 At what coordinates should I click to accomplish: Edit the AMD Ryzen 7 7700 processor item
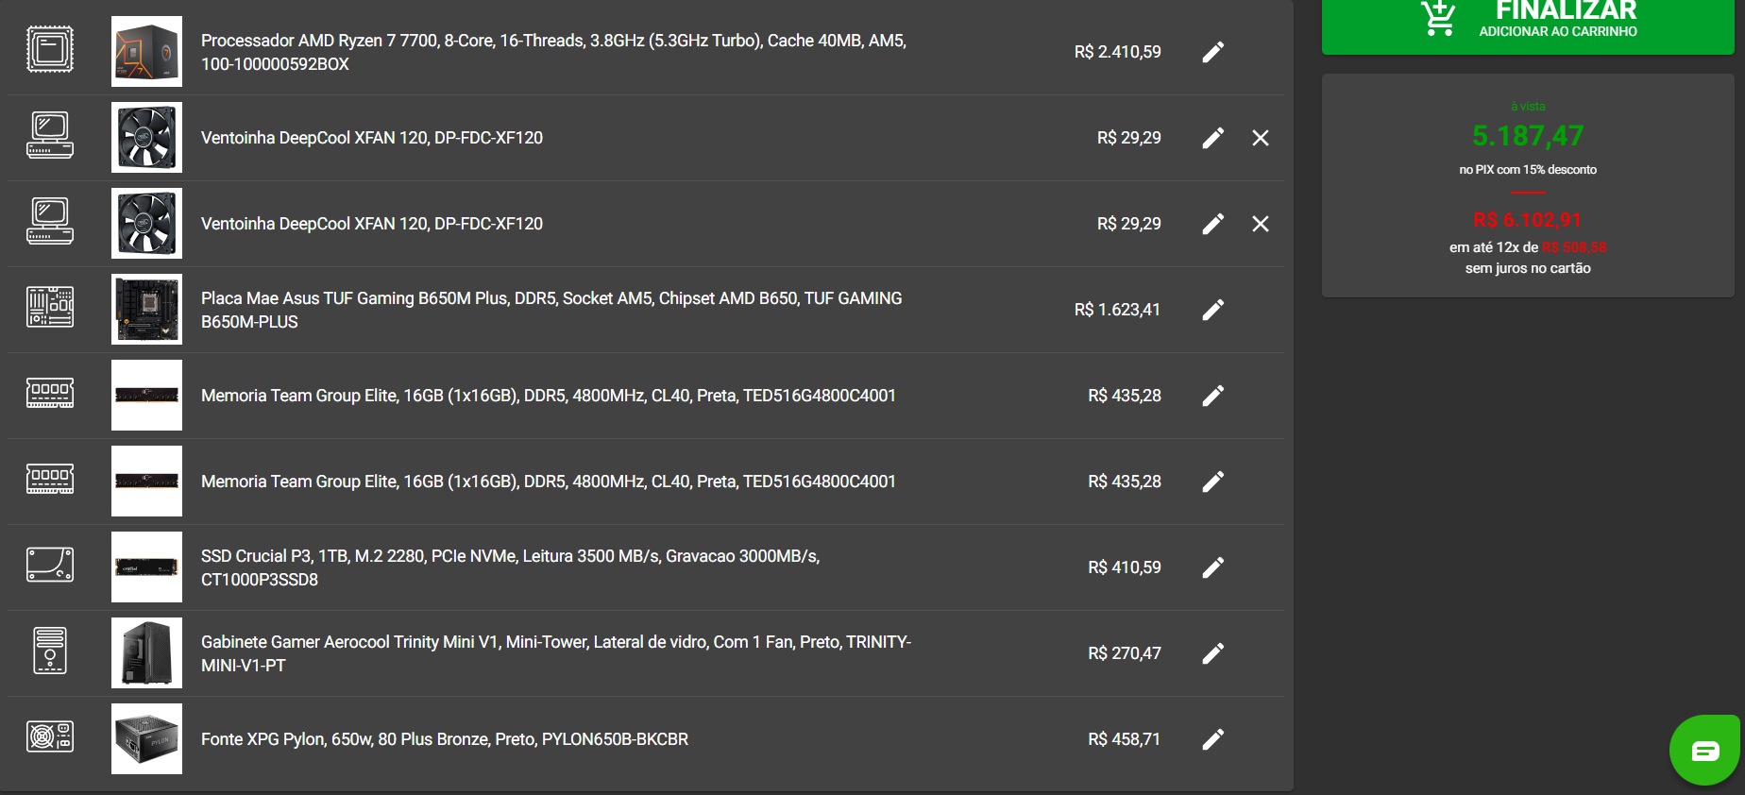[x=1213, y=52]
